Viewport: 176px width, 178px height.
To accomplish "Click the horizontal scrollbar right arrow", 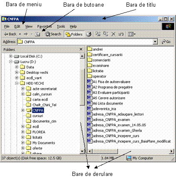I will (171, 151).
